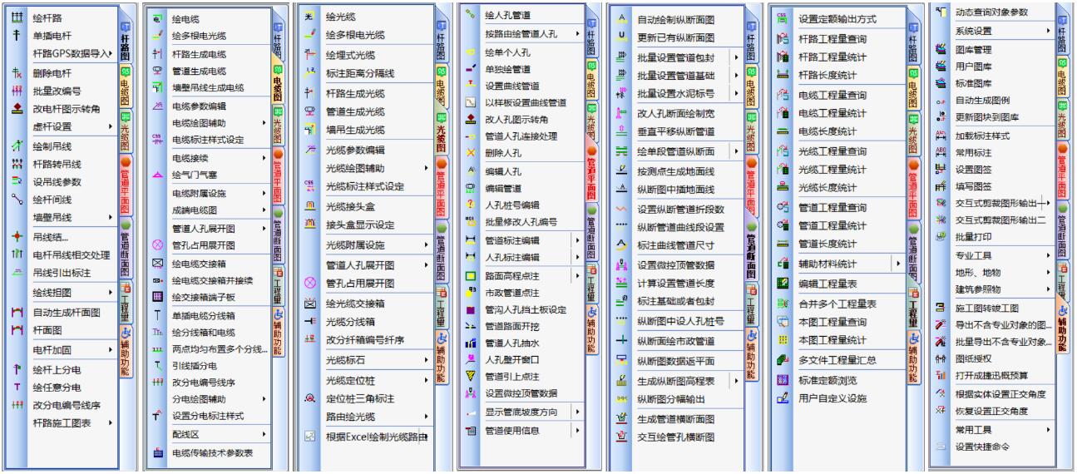The width and height of the screenshot is (1077, 474).
Task: Expand the 绘线担图 submenu
Action: coord(111,293)
